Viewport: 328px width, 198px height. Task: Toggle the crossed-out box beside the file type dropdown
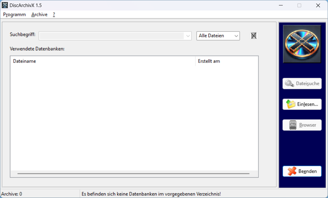(x=254, y=36)
